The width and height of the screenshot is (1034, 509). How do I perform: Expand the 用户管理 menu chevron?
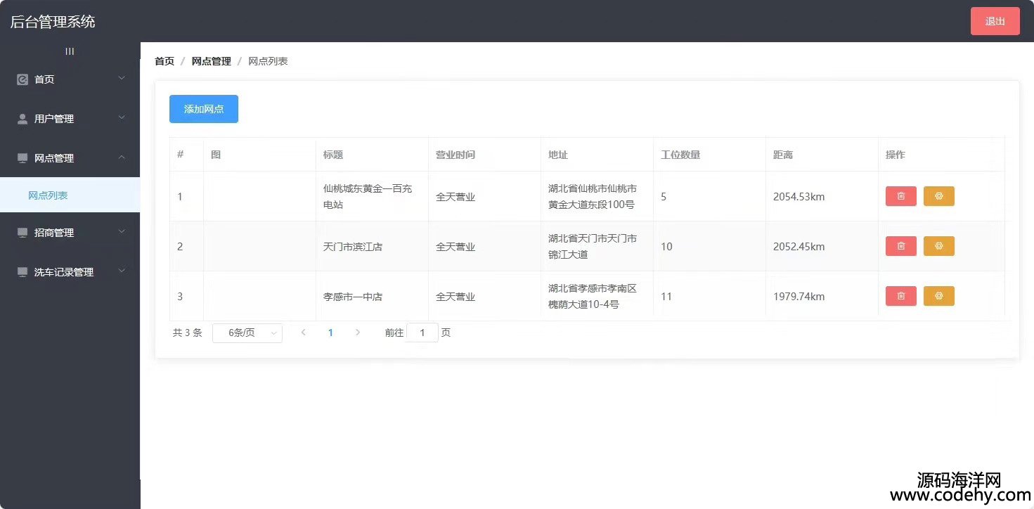[x=122, y=118]
